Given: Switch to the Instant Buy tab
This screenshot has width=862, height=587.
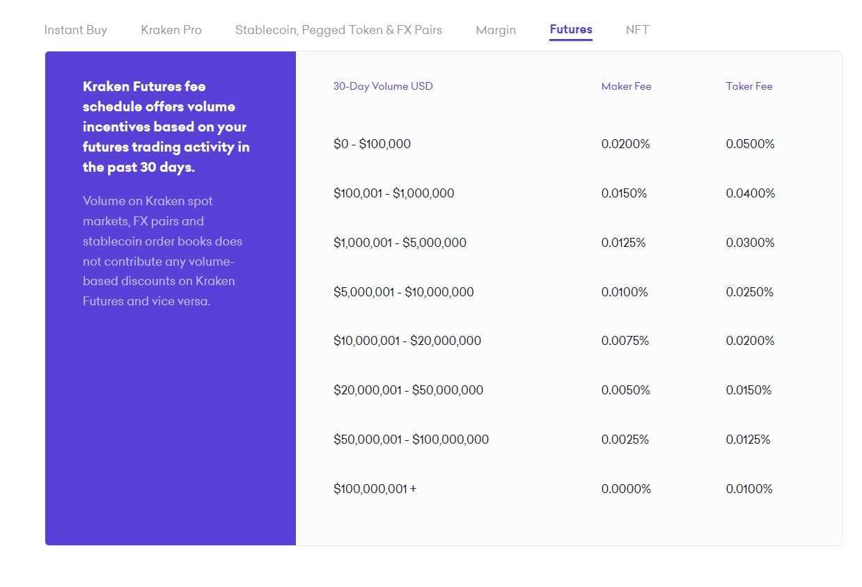Looking at the screenshot, I should tap(75, 30).
